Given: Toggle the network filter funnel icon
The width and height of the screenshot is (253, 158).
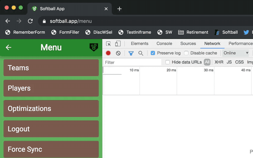Looking at the screenshot, I should [x=131, y=53].
